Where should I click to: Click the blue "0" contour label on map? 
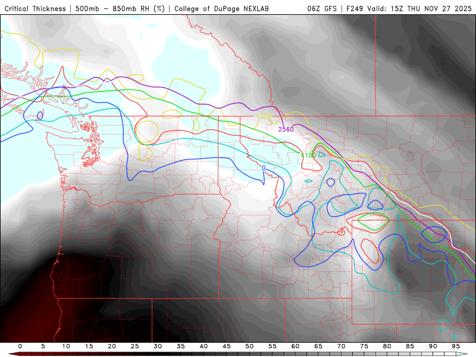pyautogui.click(x=264, y=168)
